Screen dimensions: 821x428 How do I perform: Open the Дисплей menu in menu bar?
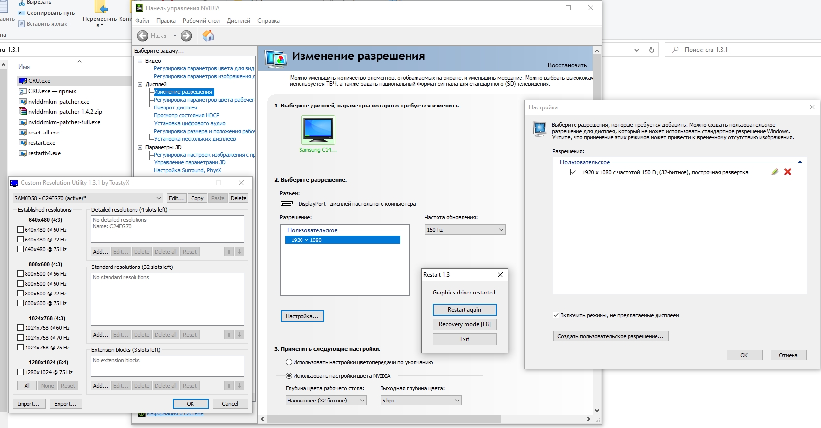tap(239, 21)
